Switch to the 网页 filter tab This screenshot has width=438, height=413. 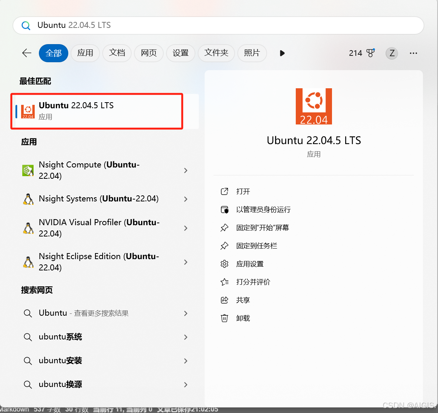click(x=149, y=53)
